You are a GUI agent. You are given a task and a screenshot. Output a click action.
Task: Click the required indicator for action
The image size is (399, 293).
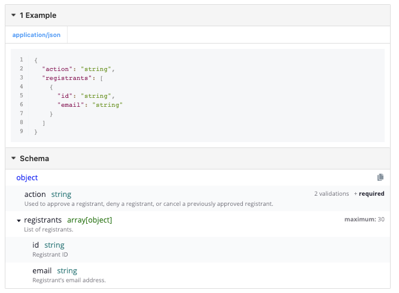pyautogui.click(x=371, y=194)
